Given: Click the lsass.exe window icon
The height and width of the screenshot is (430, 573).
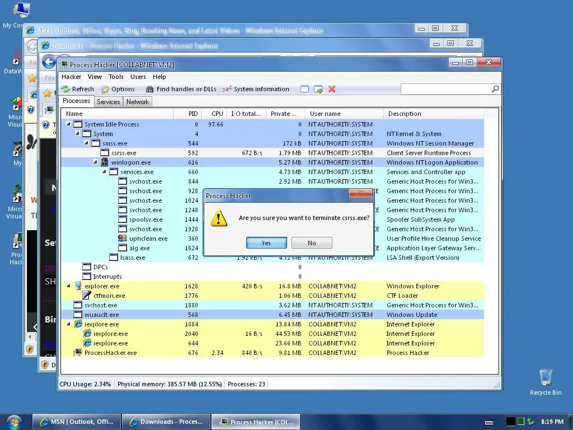Looking at the screenshot, I should point(114,257).
